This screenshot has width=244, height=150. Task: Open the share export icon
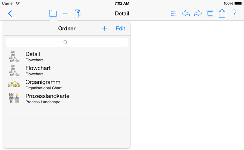[222, 13]
